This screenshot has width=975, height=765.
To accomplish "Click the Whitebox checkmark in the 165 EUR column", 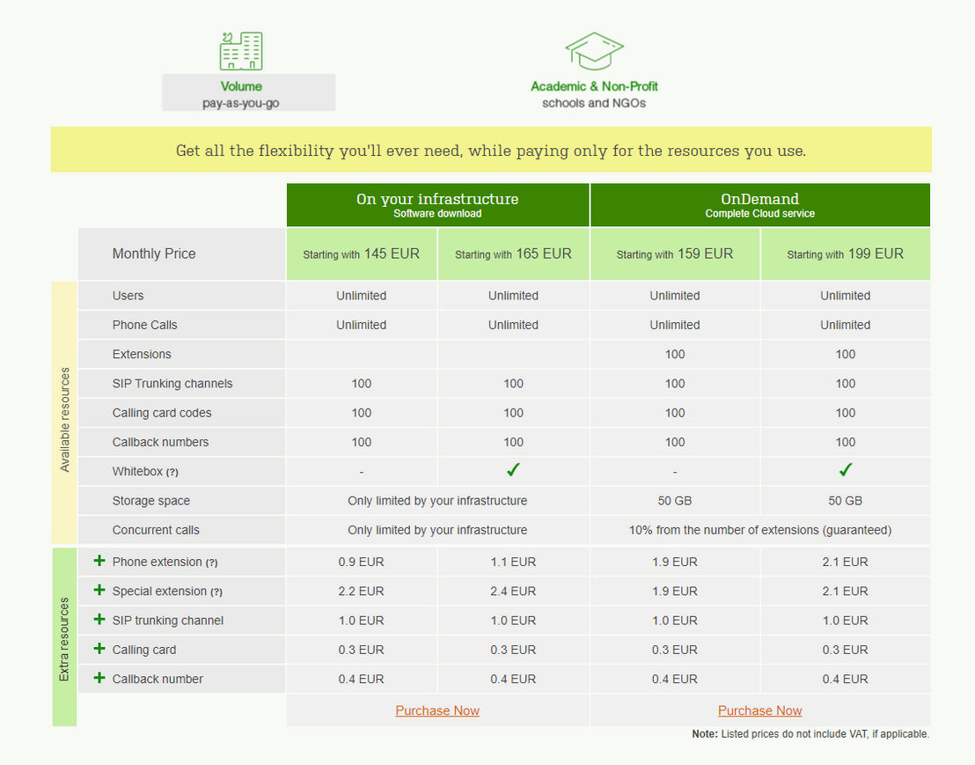I will (x=513, y=470).
